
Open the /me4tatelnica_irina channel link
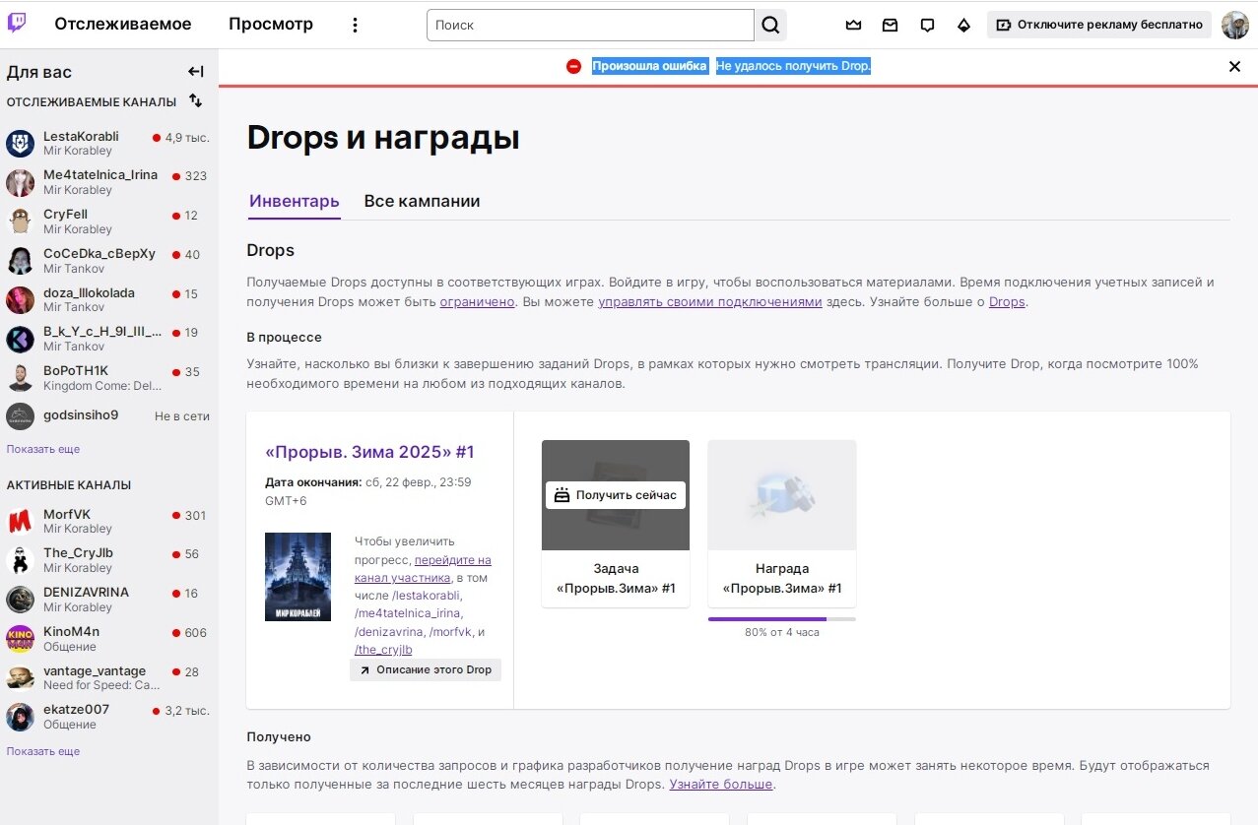(407, 613)
